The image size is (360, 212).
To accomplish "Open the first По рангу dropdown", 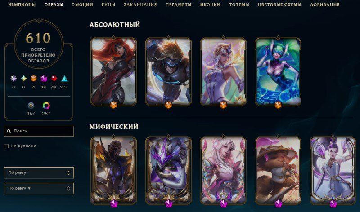I will (x=39, y=173).
